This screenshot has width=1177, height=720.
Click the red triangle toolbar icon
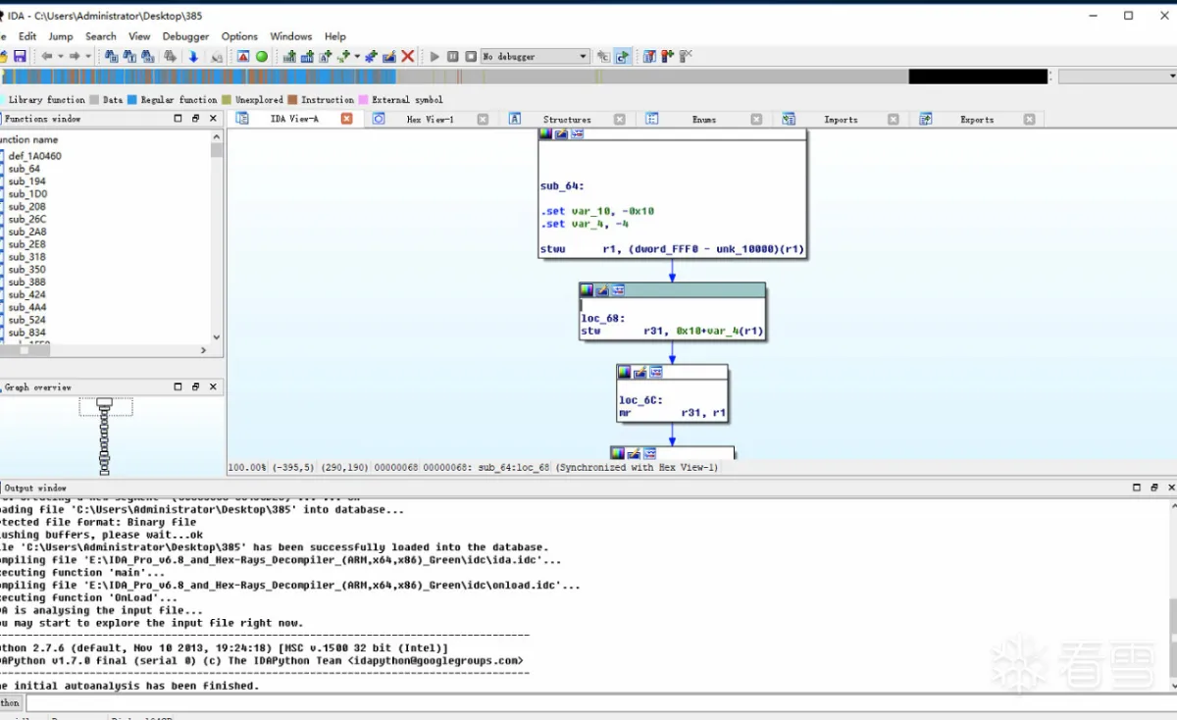pos(243,57)
